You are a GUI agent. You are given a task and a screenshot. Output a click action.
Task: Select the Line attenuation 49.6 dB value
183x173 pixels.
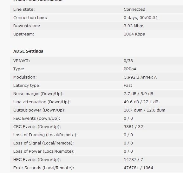(x=131, y=102)
